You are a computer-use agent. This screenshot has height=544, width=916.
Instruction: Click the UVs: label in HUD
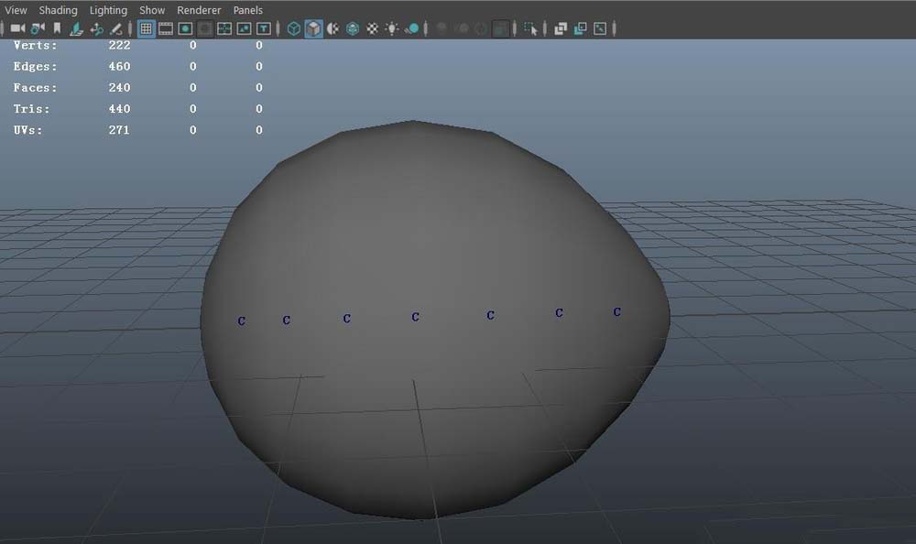28,130
